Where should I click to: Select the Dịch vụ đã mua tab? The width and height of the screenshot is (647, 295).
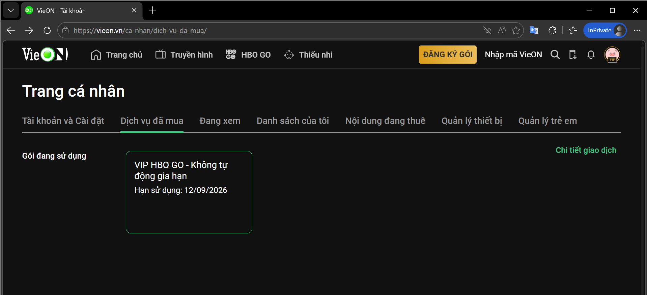point(152,121)
